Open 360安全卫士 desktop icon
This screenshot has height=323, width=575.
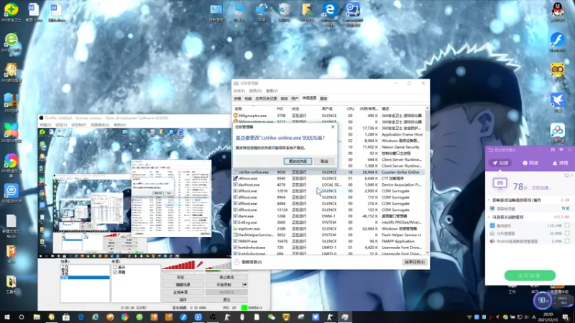pyautogui.click(x=11, y=11)
